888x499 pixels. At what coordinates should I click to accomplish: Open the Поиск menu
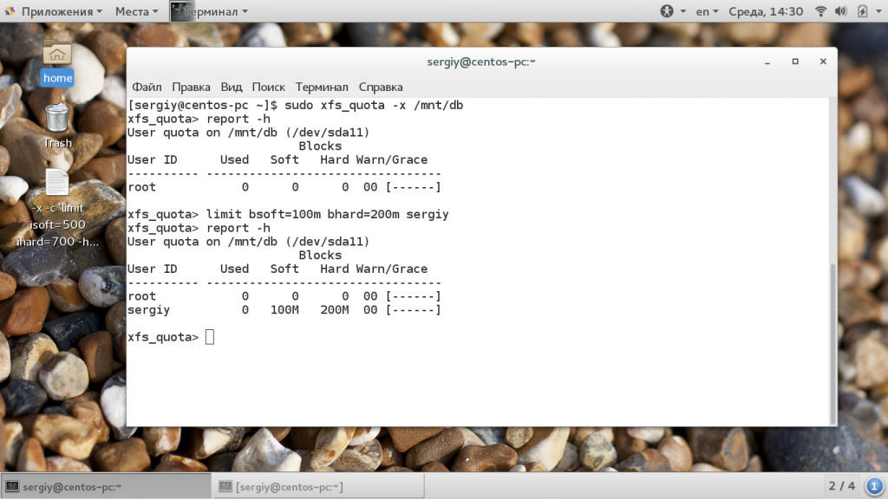tap(269, 87)
